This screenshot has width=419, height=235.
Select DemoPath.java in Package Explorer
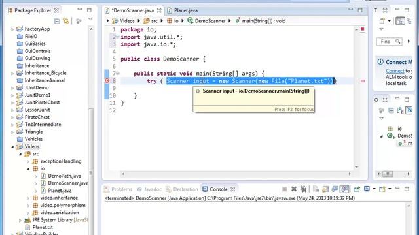pos(61,176)
